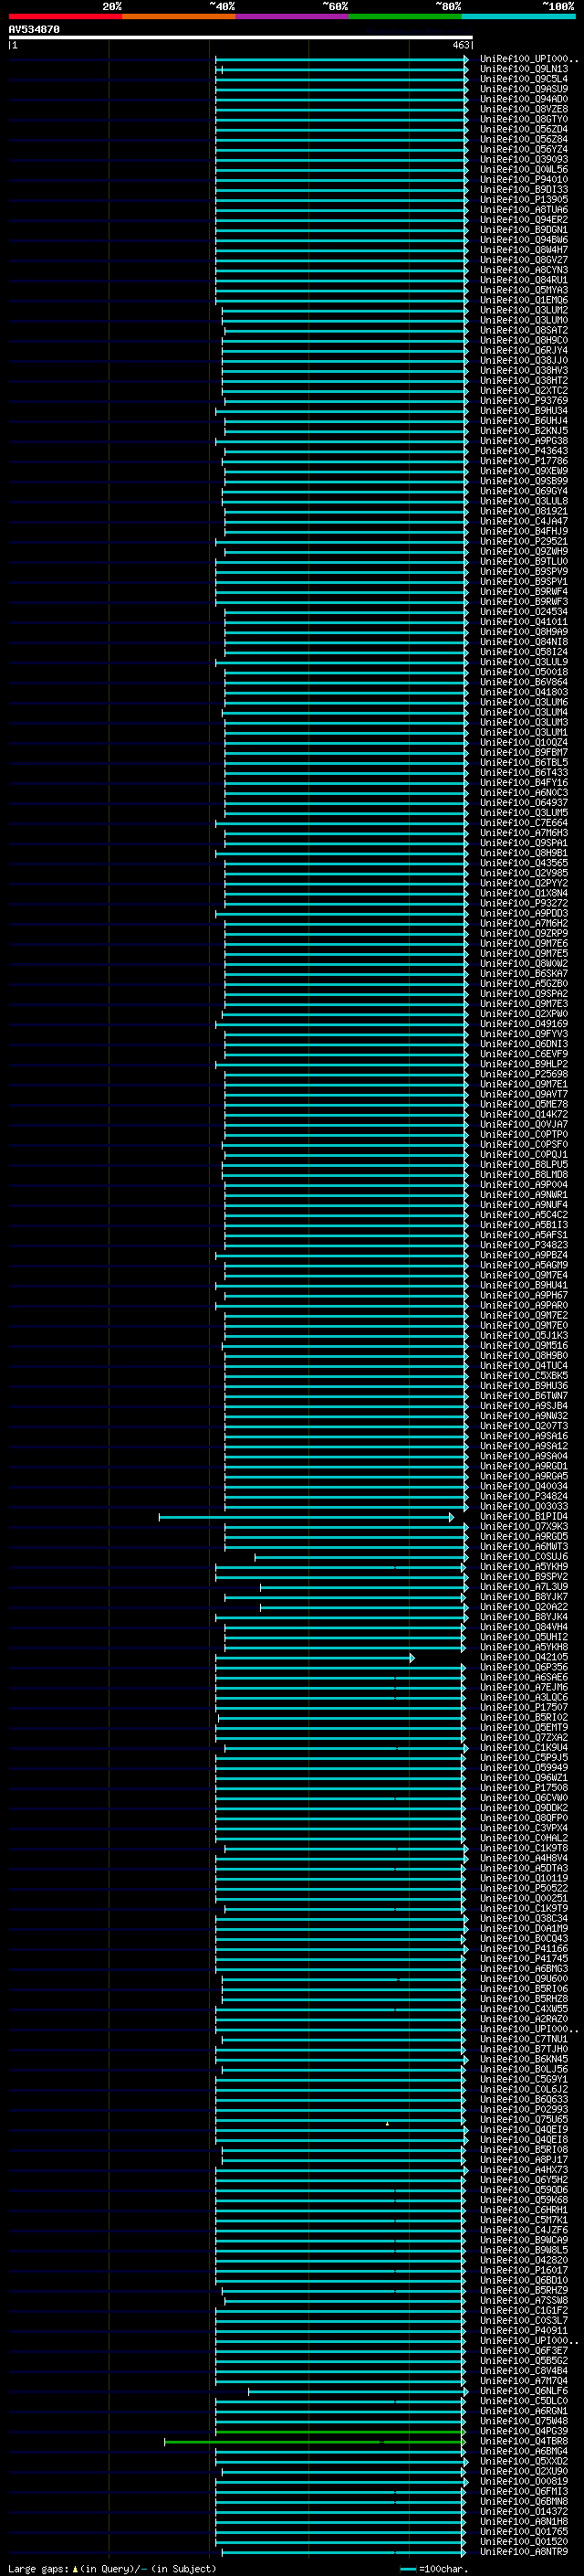
Task: Open hit UniRef100_P43643
Action: (524, 451)
